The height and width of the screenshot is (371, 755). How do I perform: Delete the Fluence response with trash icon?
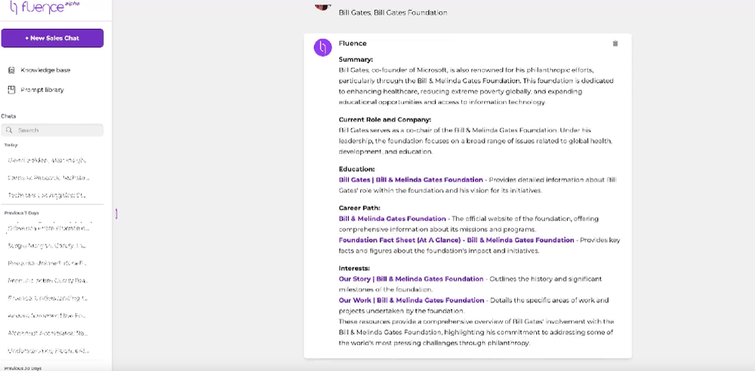click(615, 43)
